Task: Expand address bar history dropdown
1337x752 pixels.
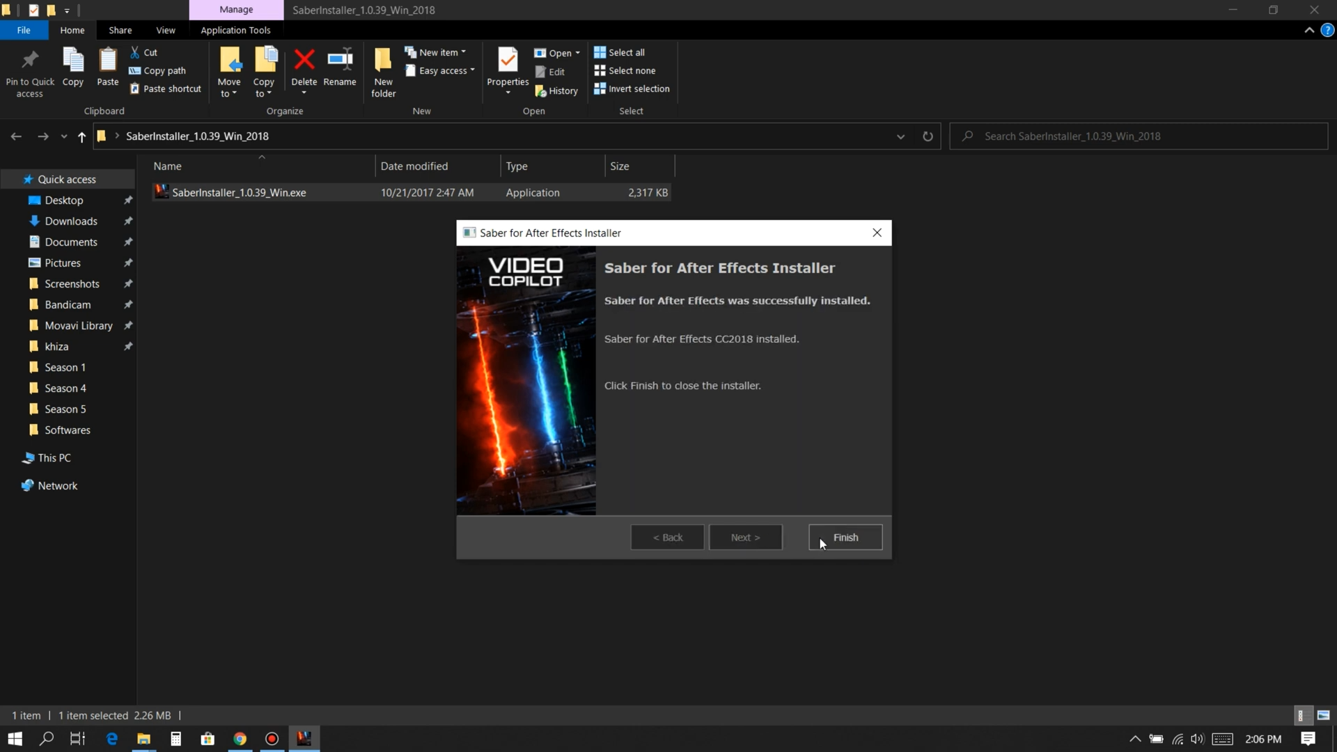Action: click(900, 136)
